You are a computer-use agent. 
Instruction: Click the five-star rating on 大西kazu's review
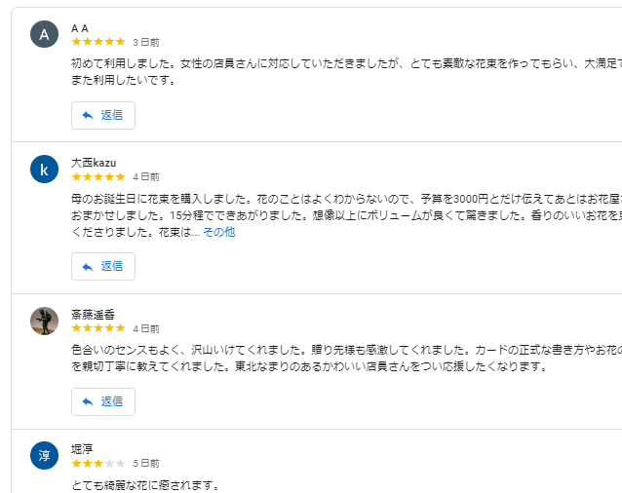[98, 176]
